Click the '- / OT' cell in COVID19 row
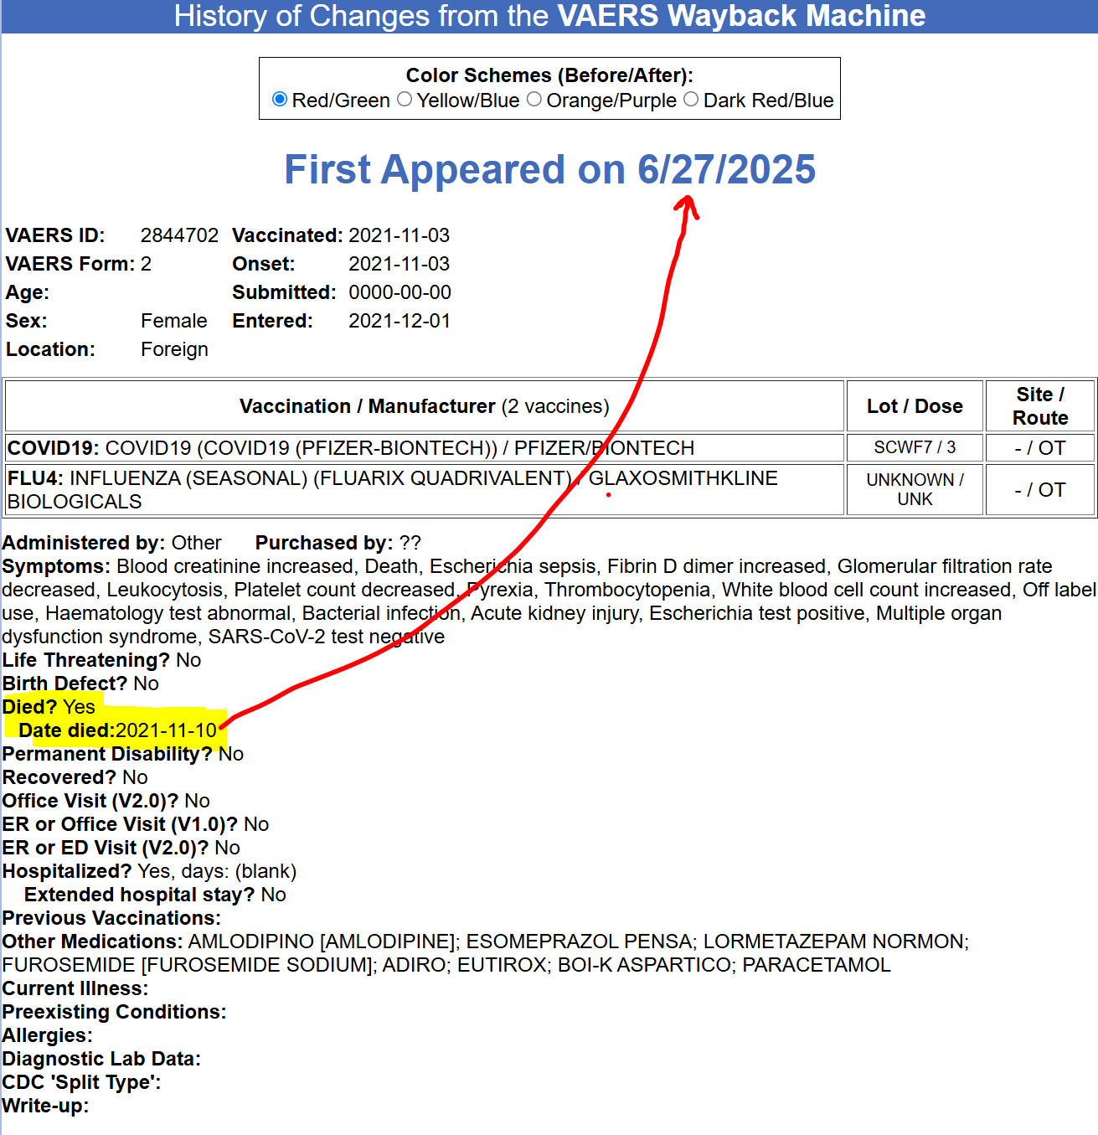The height and width of the screenshot is (1135, 1098). pos(1040,448)
